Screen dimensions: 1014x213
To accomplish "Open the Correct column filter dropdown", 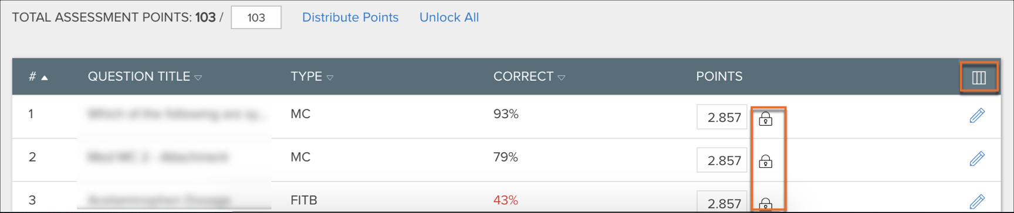I will (x=562, y=77).
